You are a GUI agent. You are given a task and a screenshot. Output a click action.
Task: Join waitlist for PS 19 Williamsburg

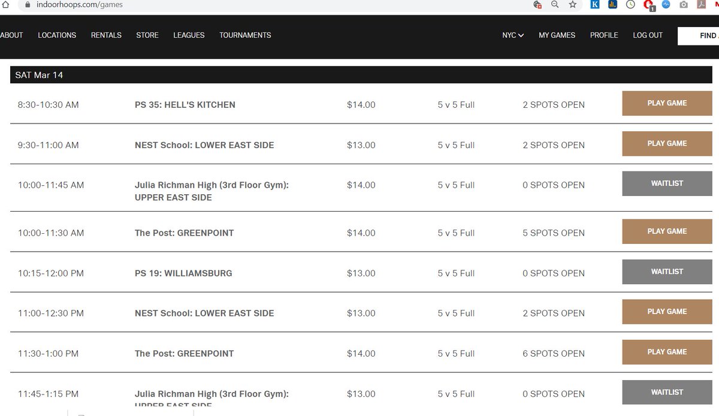pos(667,272)
